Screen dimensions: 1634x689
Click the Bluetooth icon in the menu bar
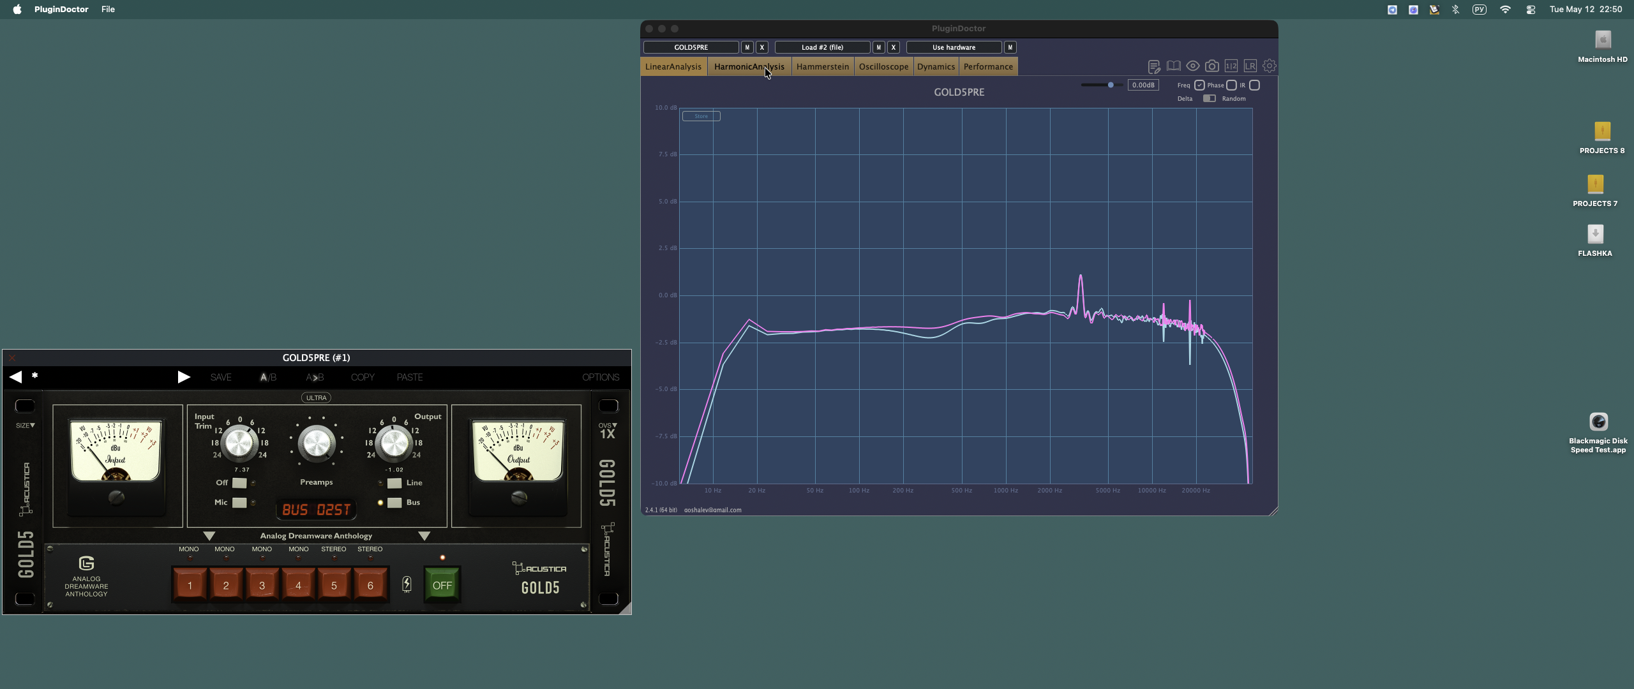coord(1455,10)
